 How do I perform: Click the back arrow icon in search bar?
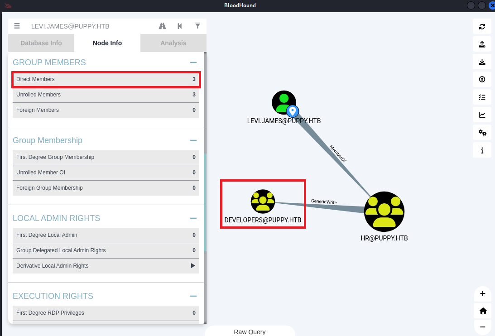pyautogui.click(x=180, y=26)
